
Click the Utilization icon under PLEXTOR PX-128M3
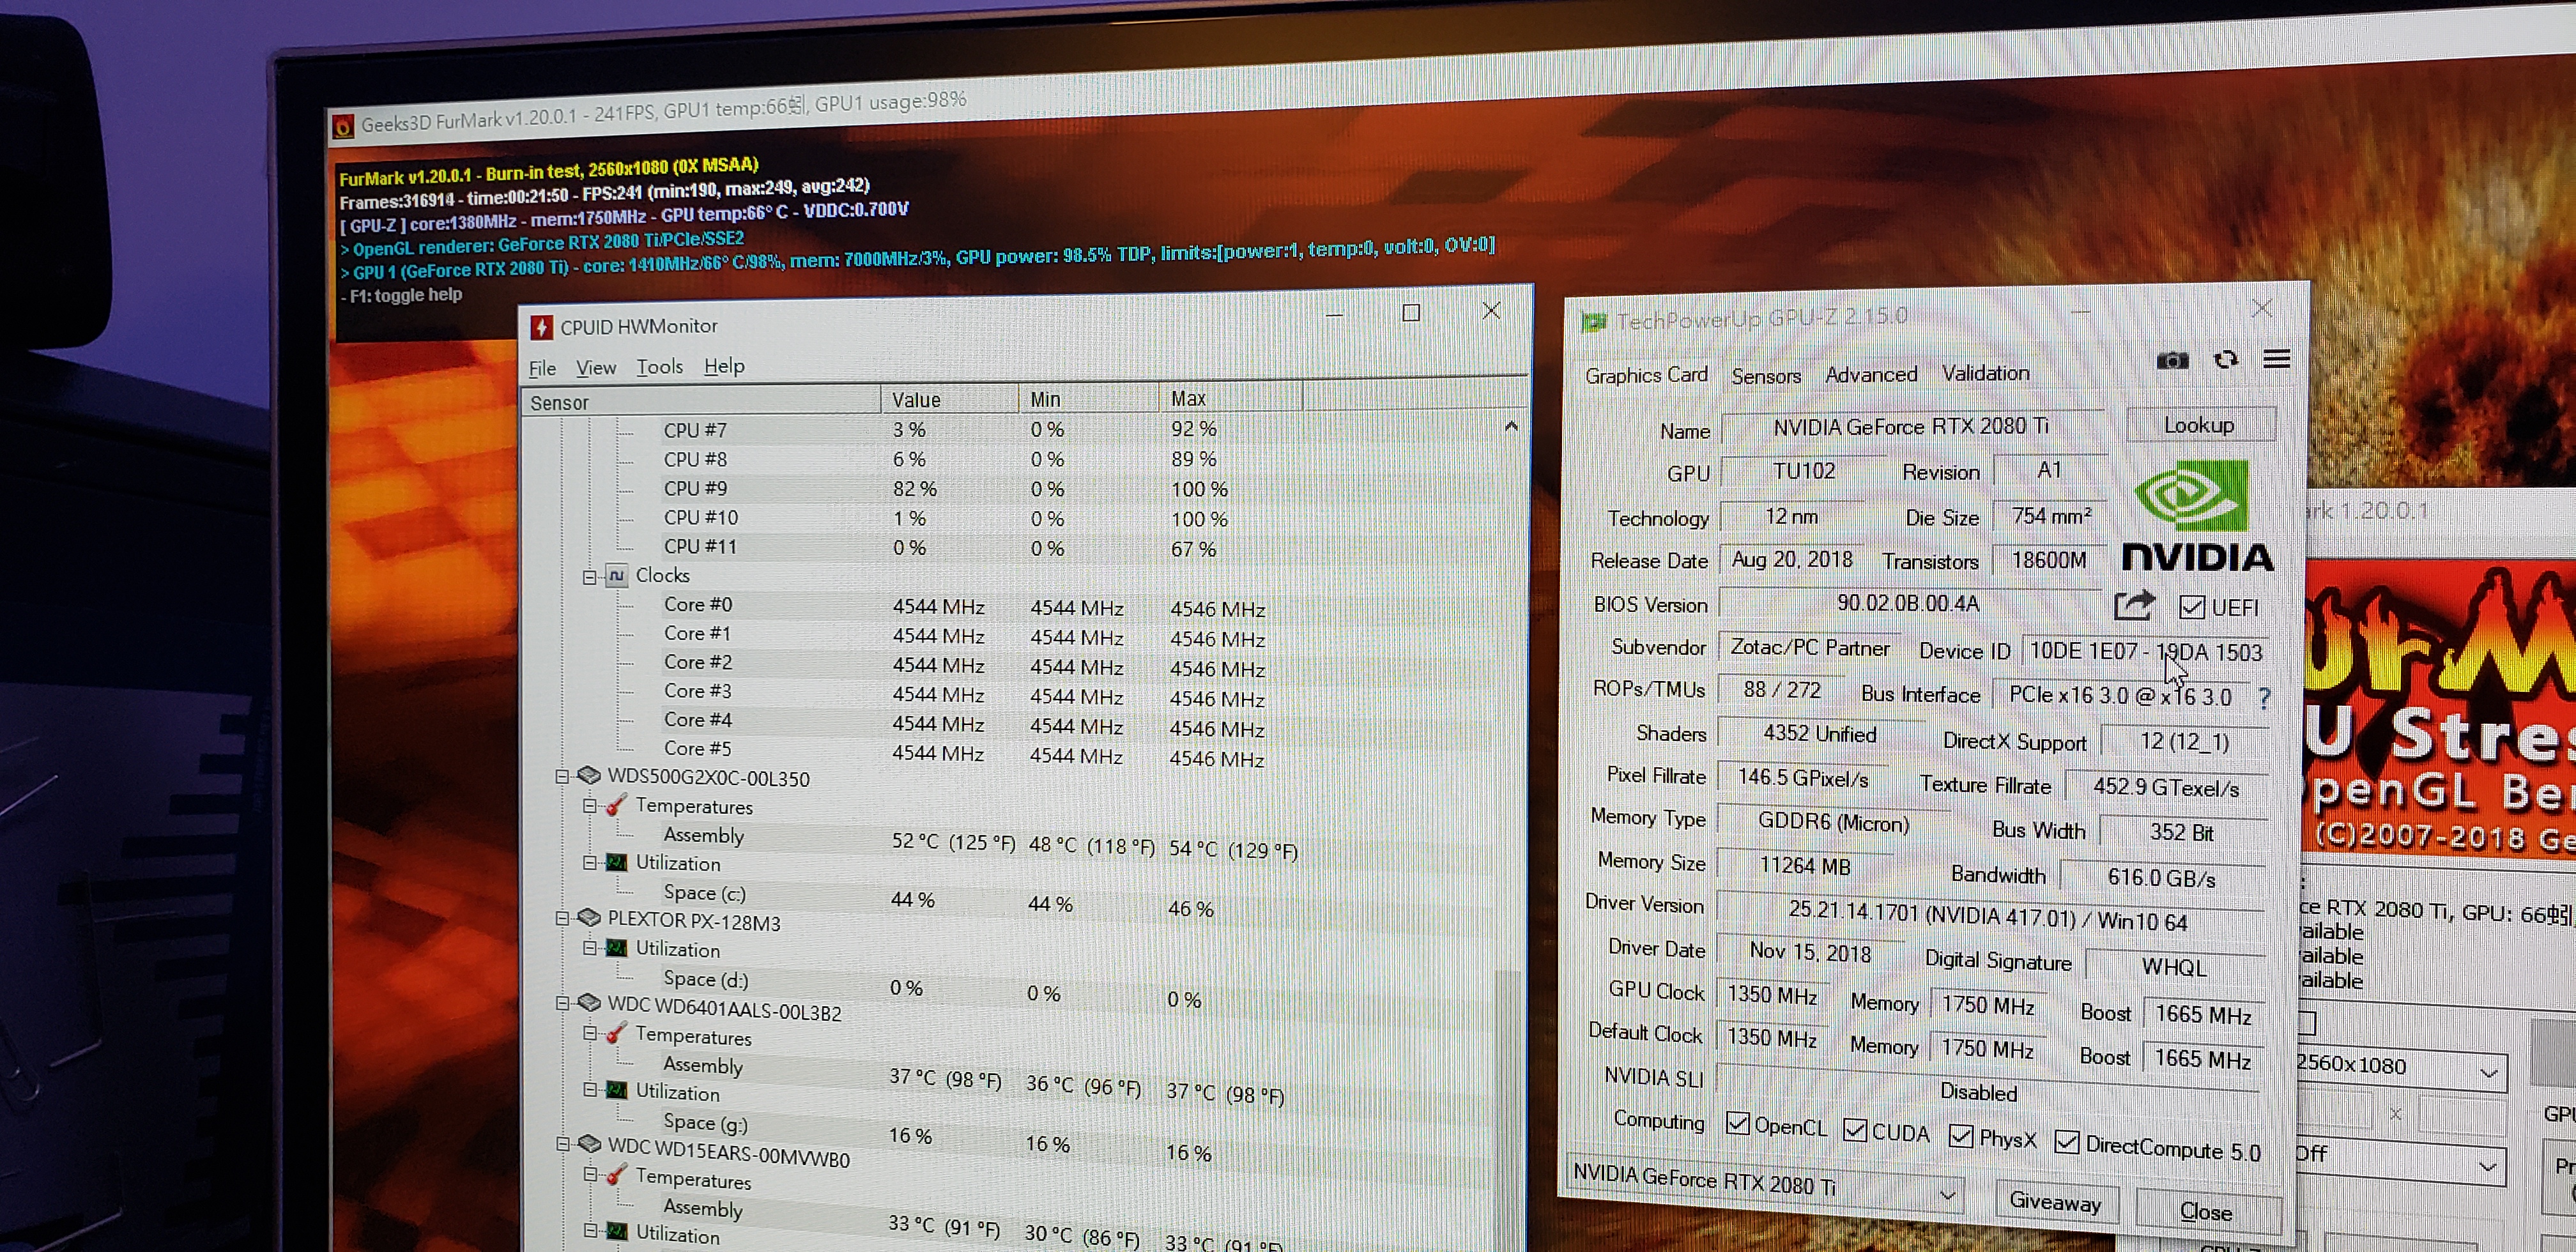[x=617, y=948]
